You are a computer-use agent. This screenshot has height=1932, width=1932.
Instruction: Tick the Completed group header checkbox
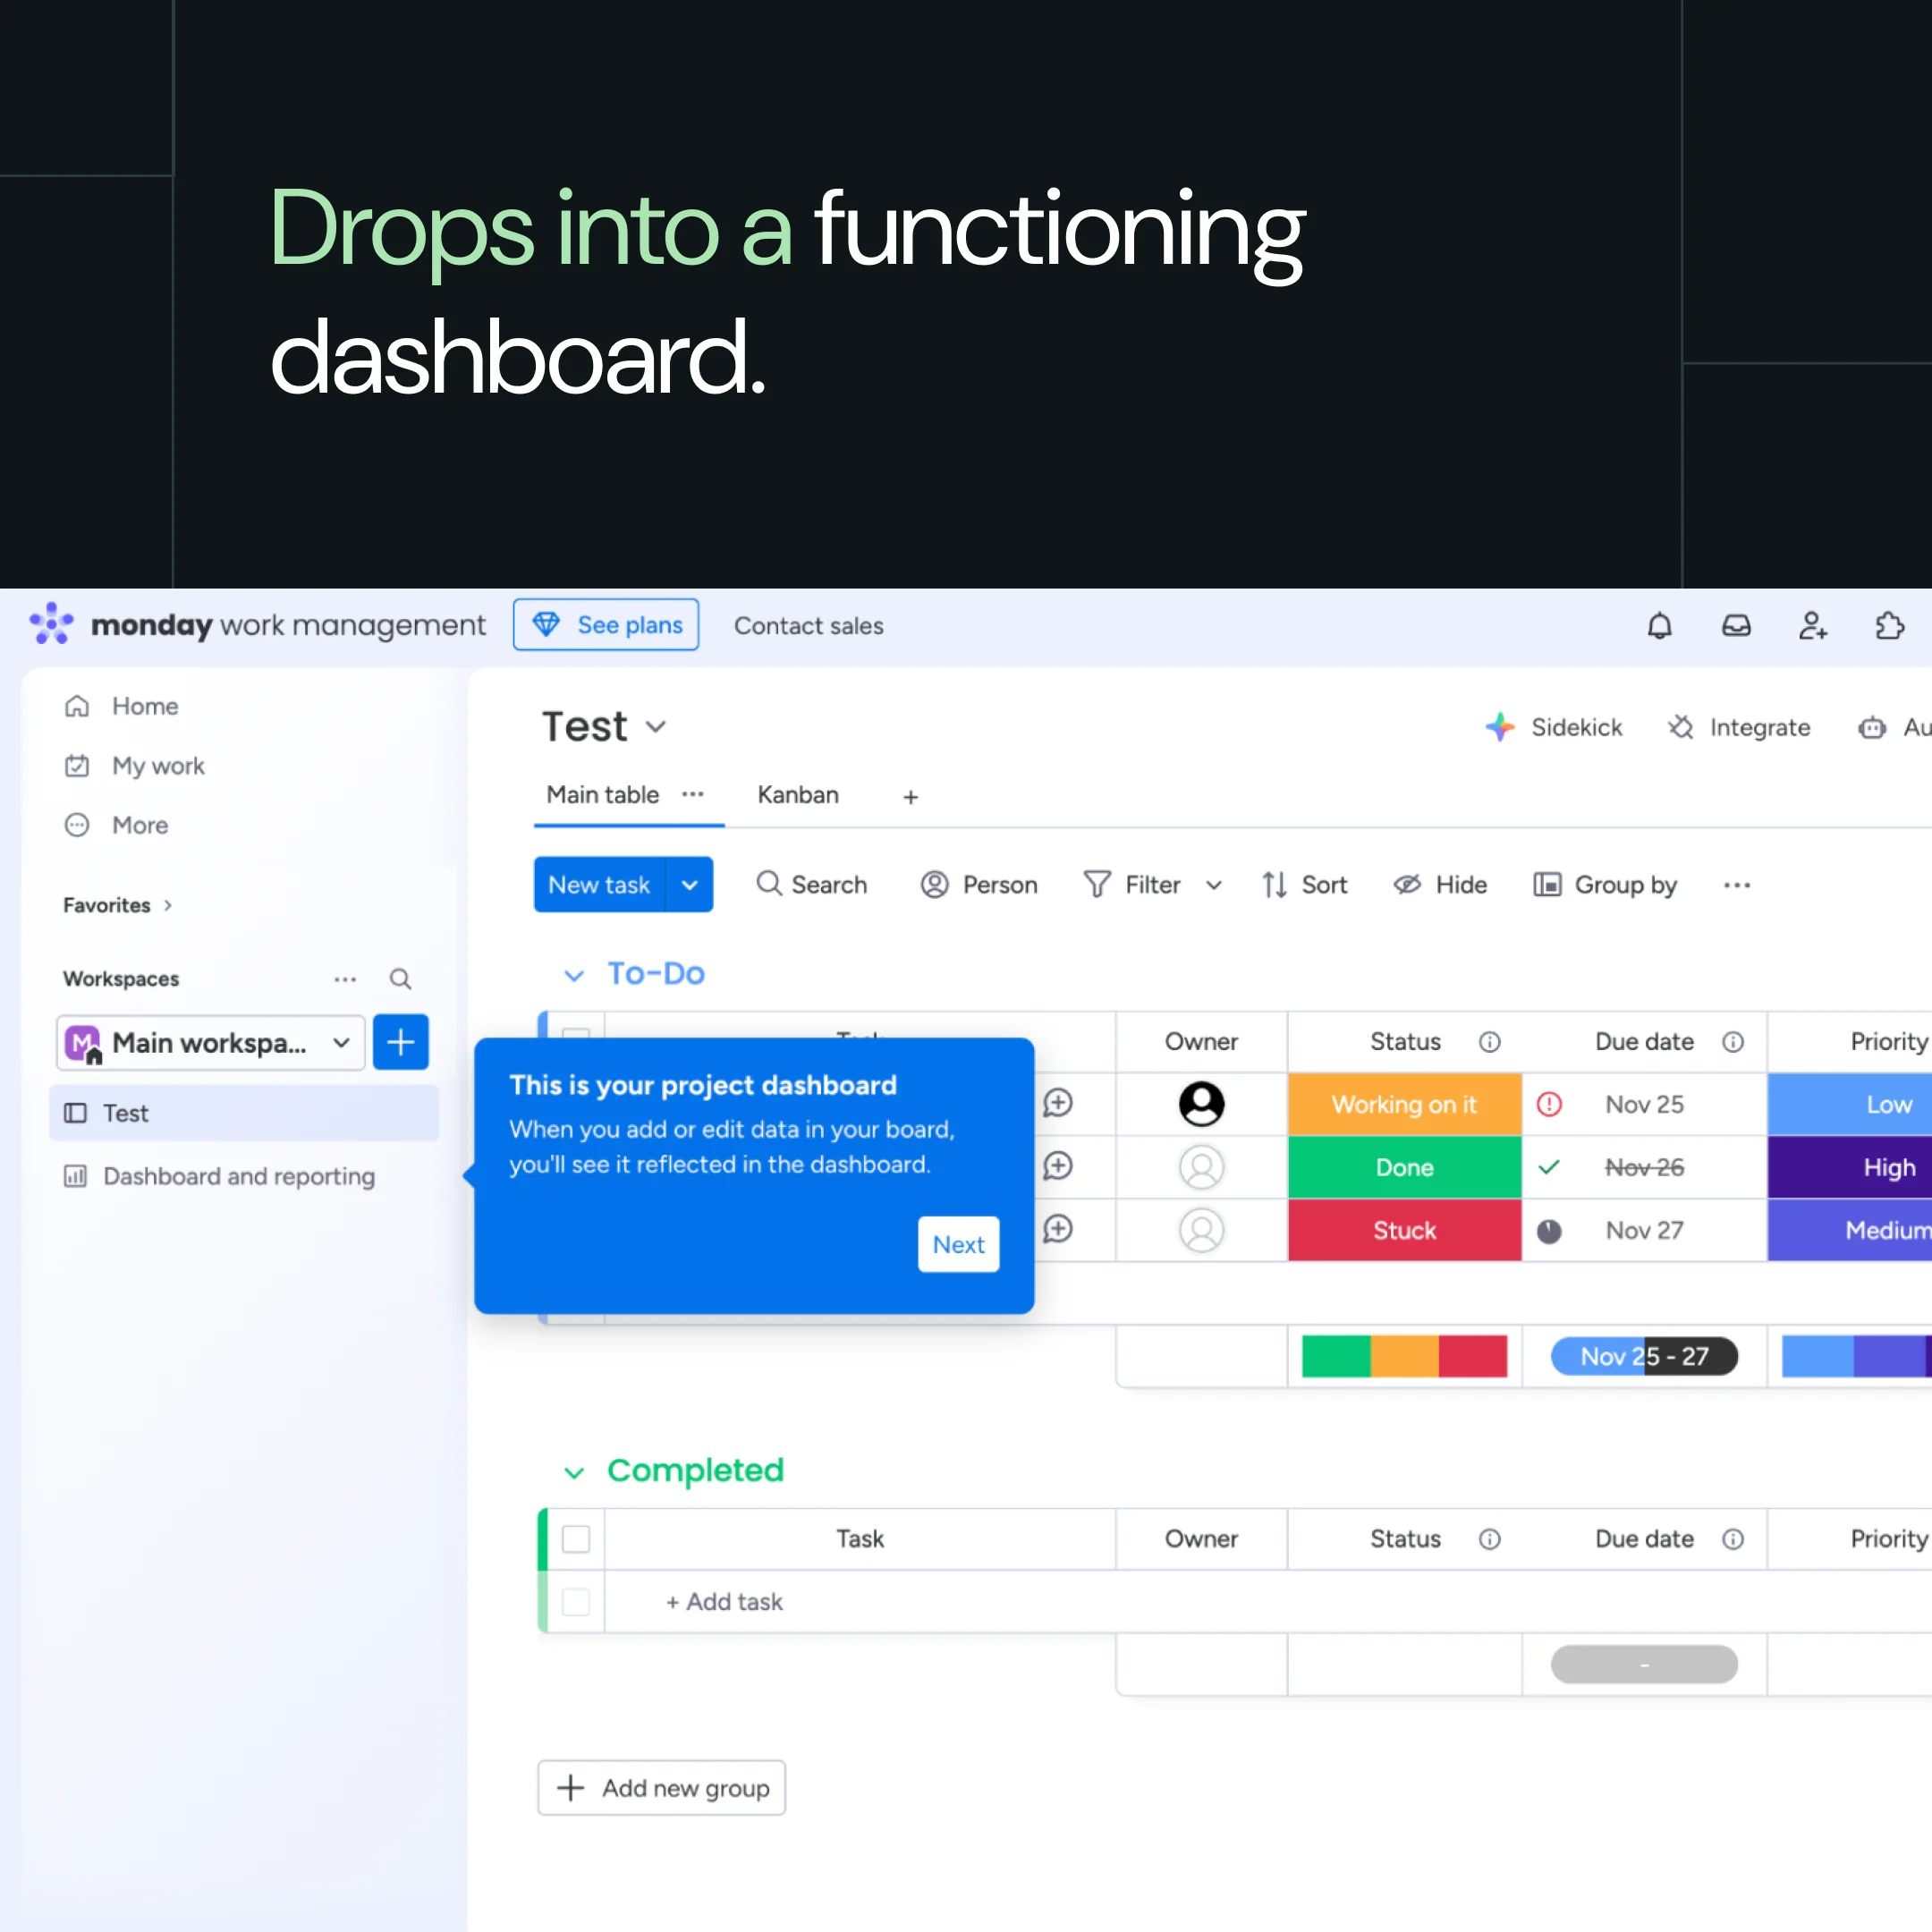click(x=576, y=1538)
